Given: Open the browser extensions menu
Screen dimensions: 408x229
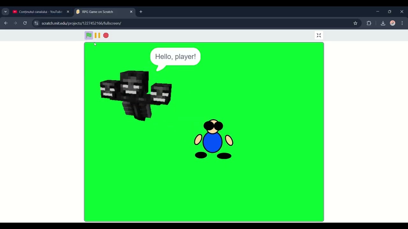Looking at the screenshot, I should (x=369, y=23).
